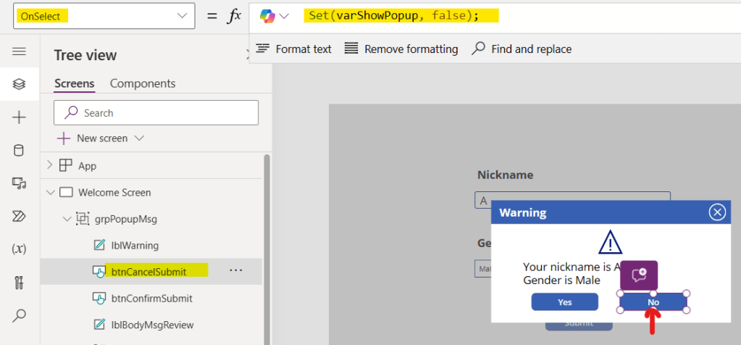This screenshot has height=345, width=741.
Task: Switch to the Components tab
Action: [x=143, y=83]
